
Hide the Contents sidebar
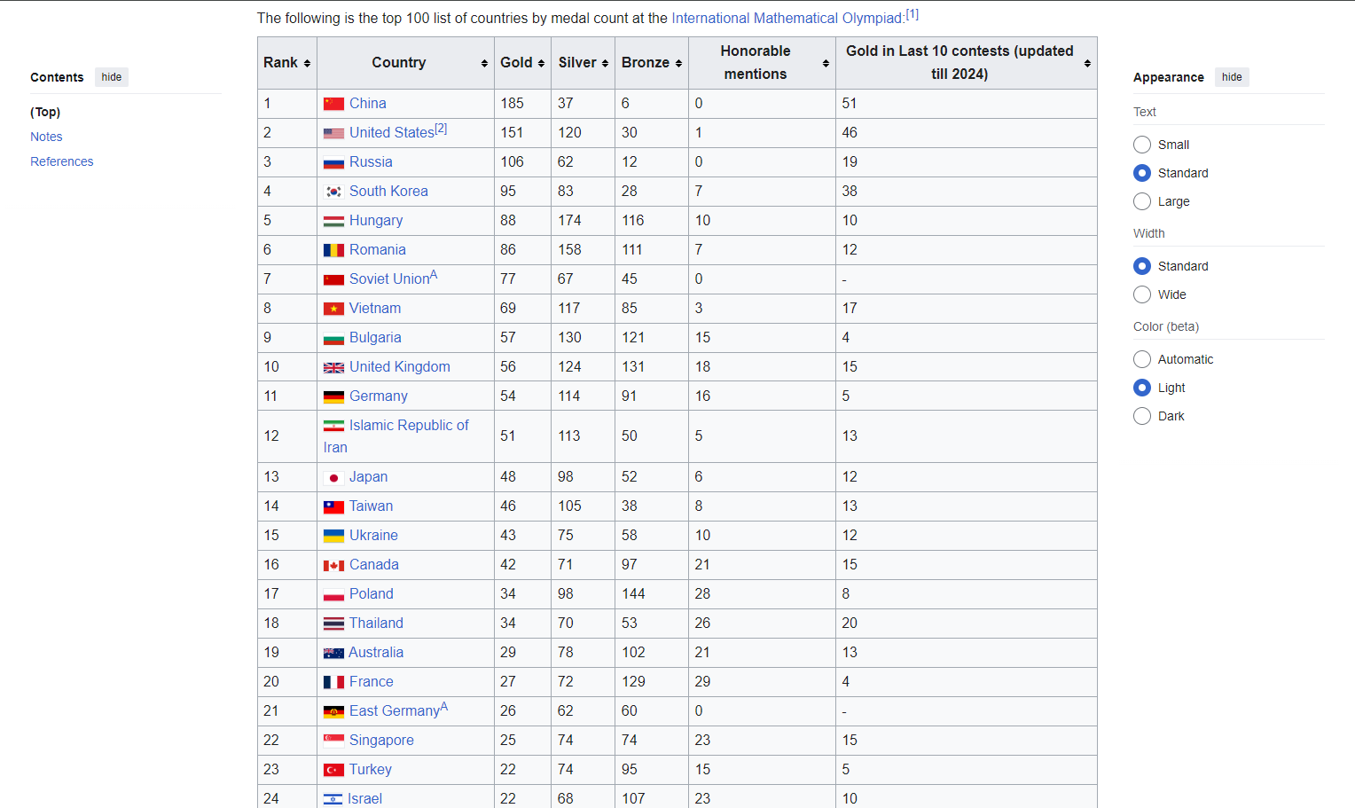tap(111, 77)
